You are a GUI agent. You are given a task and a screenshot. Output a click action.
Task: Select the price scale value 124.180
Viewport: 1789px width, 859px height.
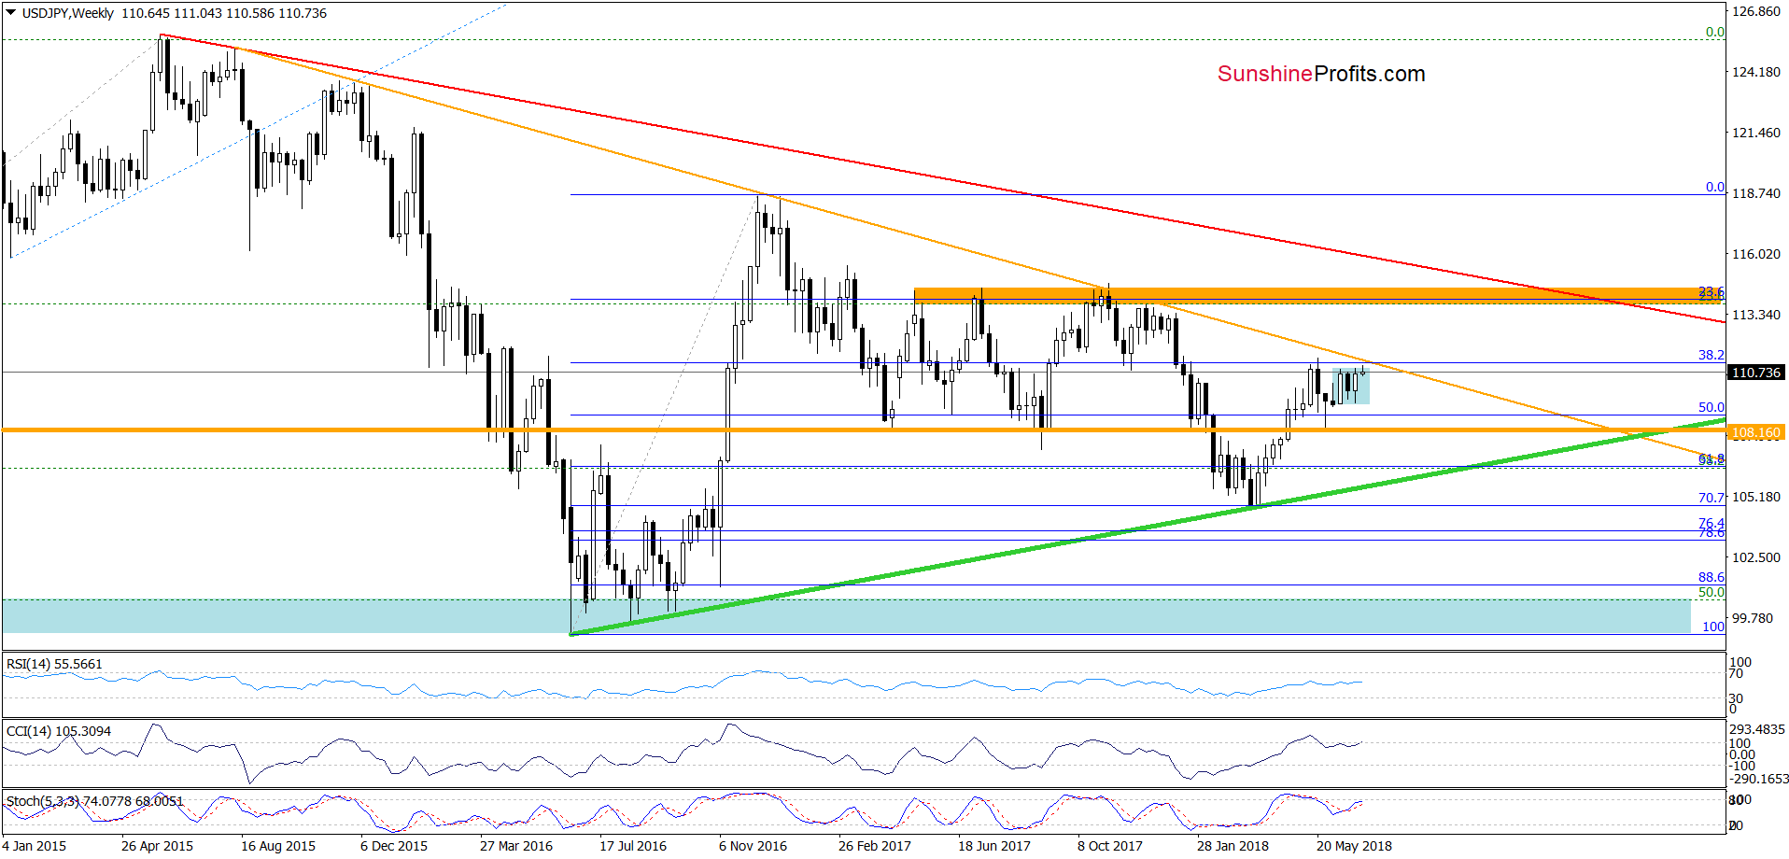pyautogui.click(x=1756, y=72)
